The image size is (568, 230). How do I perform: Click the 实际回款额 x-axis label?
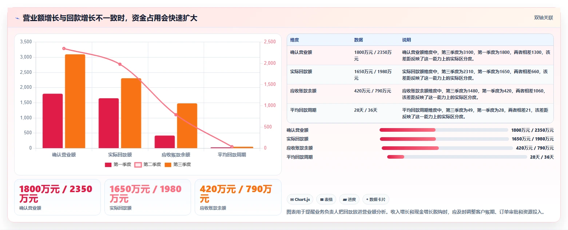tap(120, 155)
